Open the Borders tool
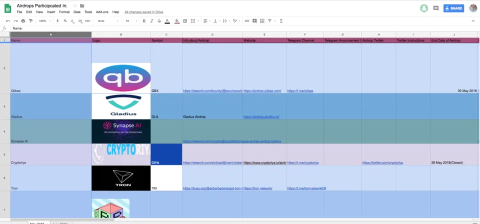 click(185, 21)
